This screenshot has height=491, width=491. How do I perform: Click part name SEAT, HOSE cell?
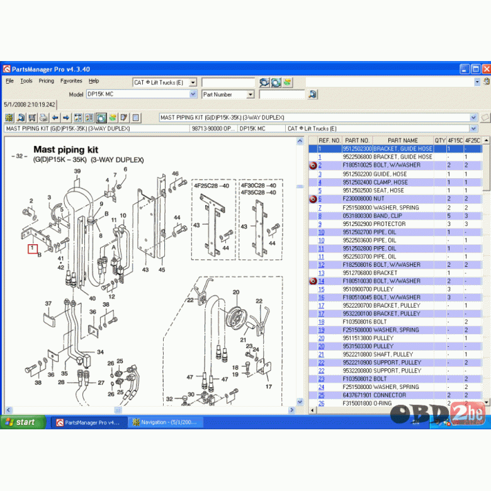(404, 190)
